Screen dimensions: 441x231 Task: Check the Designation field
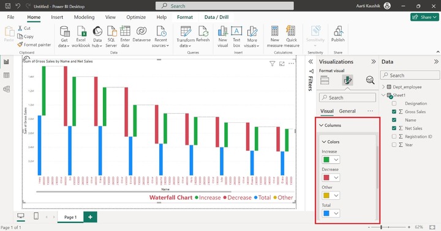click(394, 103)
